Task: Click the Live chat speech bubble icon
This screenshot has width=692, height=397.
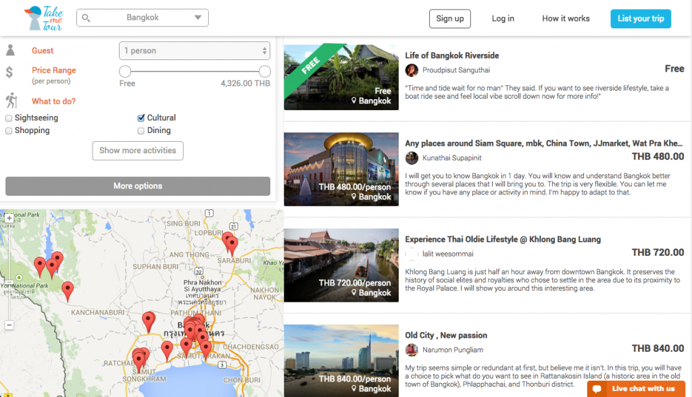Action: [x=597, y=389]
